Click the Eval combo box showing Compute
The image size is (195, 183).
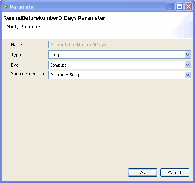120,65
